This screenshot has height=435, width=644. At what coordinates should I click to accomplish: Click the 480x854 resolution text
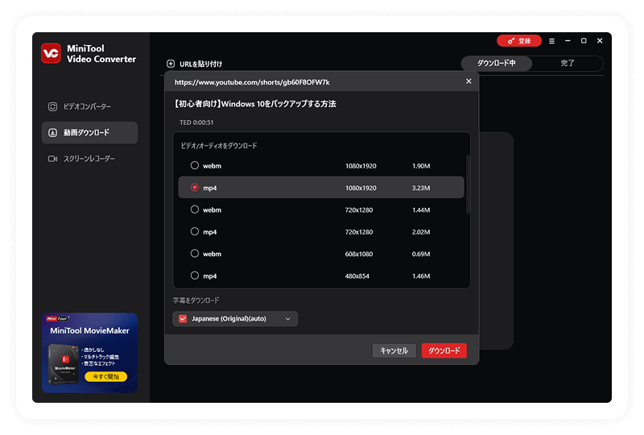click(x=357, y=276)
